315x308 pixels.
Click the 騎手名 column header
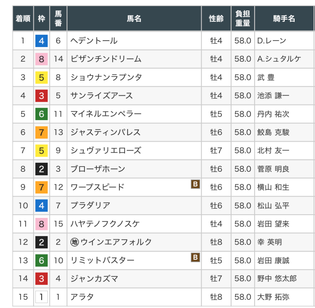point(284,19)
